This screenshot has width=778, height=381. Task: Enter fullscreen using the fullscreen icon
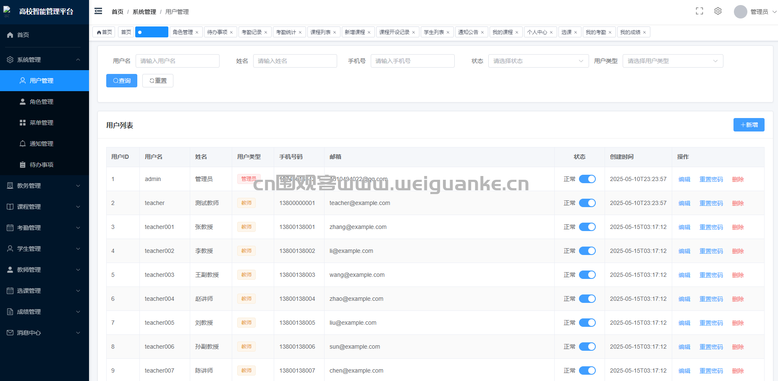click(699, 11)
